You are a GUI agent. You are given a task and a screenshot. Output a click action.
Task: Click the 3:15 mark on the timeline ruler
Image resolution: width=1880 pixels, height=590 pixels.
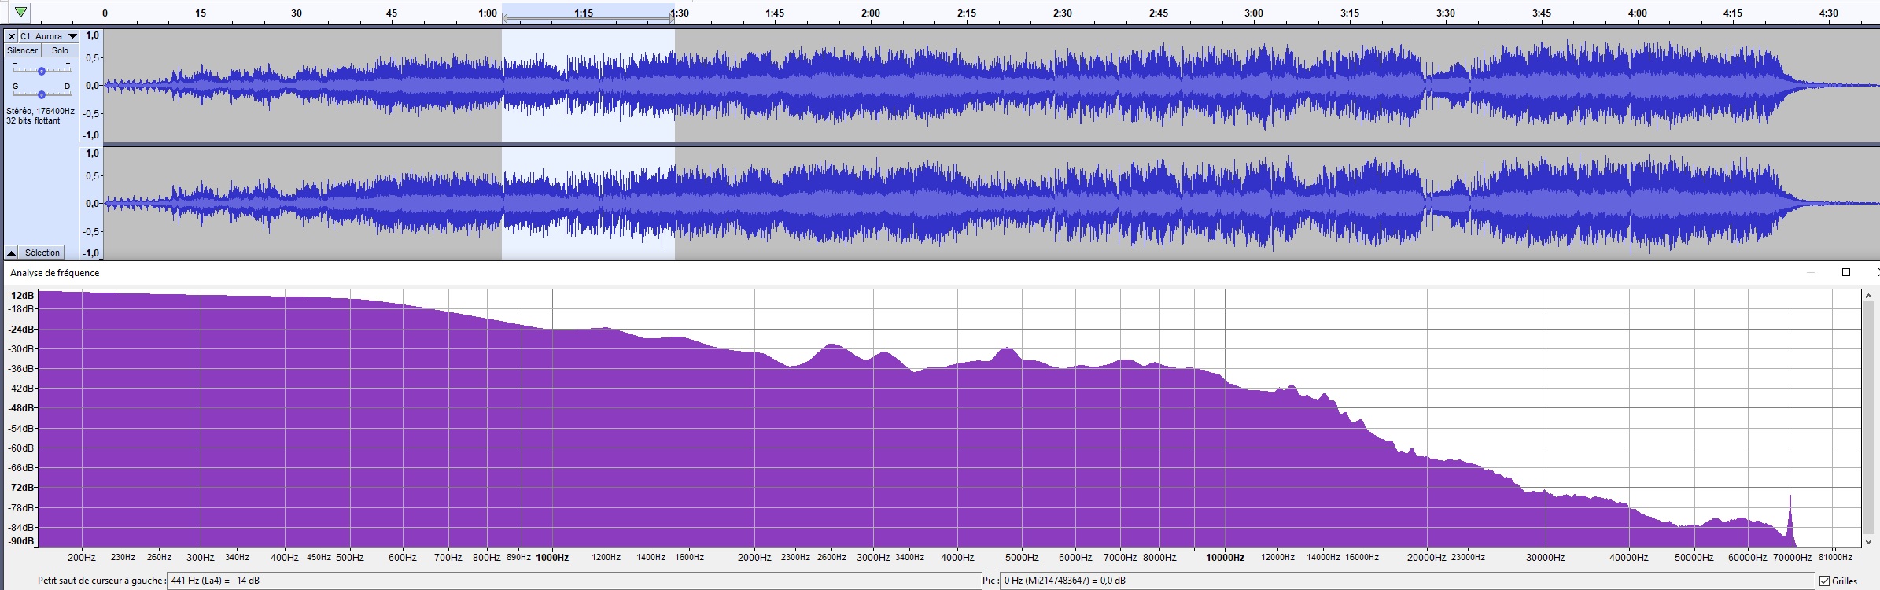click(x=1350, y=13)
